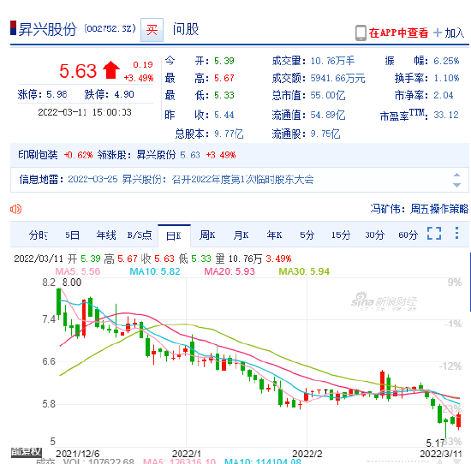This screenshot has height=464, width=471.
Task: Click the 2022/1 date axis label
Action: pos(186,454)
